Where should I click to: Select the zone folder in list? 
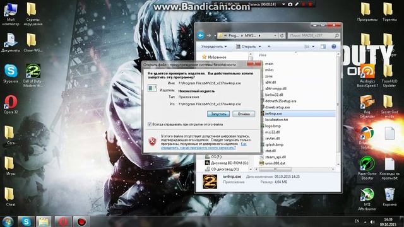click(x=269, y=76)
